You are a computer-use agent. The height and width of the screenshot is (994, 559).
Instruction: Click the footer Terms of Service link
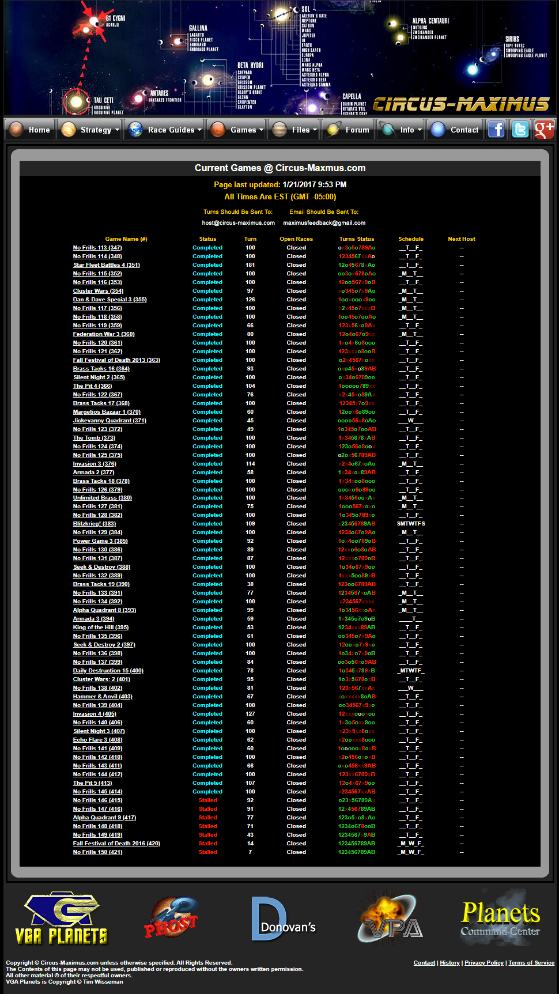(x=531, y=963)
